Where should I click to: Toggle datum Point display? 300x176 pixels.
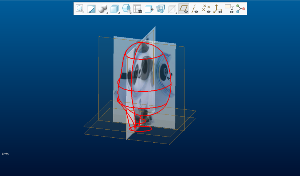[206, 9]
